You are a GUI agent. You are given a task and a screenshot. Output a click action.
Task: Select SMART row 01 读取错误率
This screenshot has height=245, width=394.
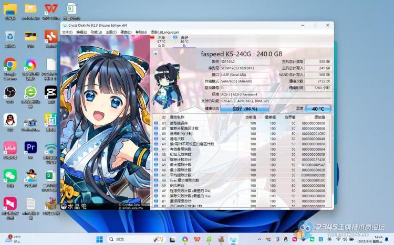tap(240, 123)
